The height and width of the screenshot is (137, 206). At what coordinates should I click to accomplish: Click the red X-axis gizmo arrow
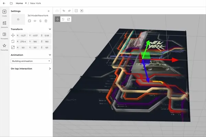175,60
